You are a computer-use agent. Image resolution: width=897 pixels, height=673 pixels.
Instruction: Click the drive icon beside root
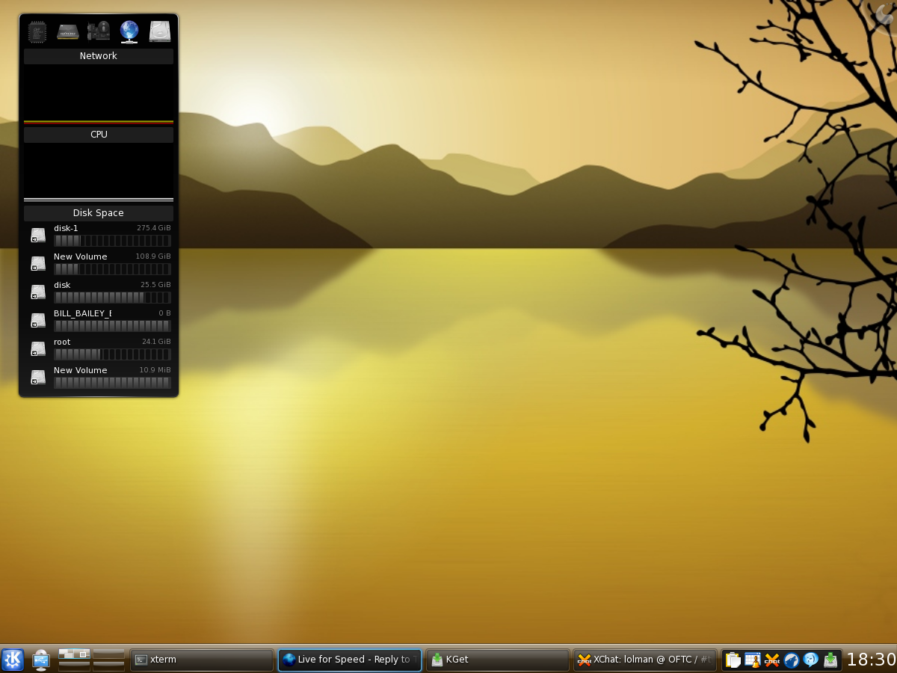pyautogui.click(x=38, y=349)
